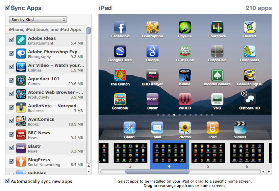Select the AudioNote microphone list icon
Viewport: 279px width, 191px height.
(21, 107)
